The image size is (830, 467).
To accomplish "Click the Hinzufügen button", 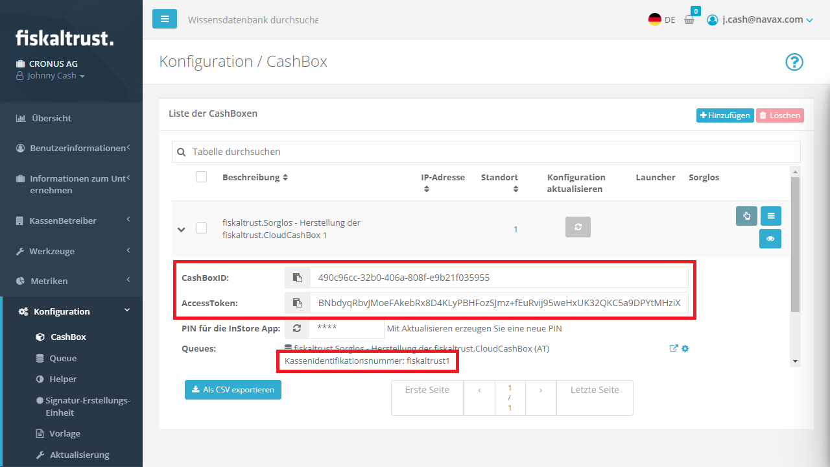I will click(x=725, y=115).
